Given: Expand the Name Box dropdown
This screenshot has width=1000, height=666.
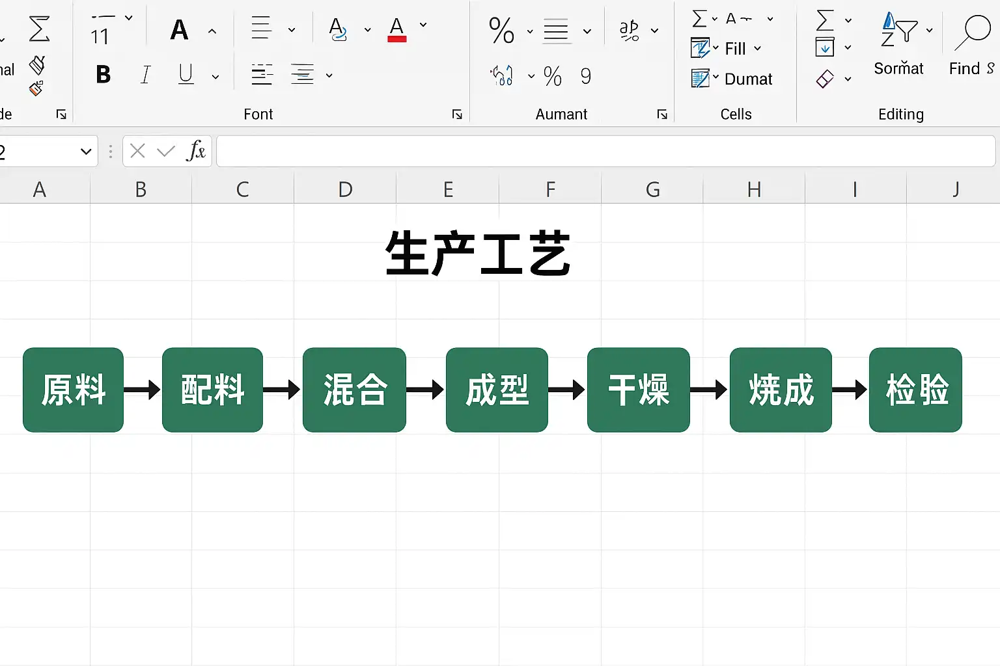Looking at the screenshot, I should pyautogui.click(x=86, y=152).
